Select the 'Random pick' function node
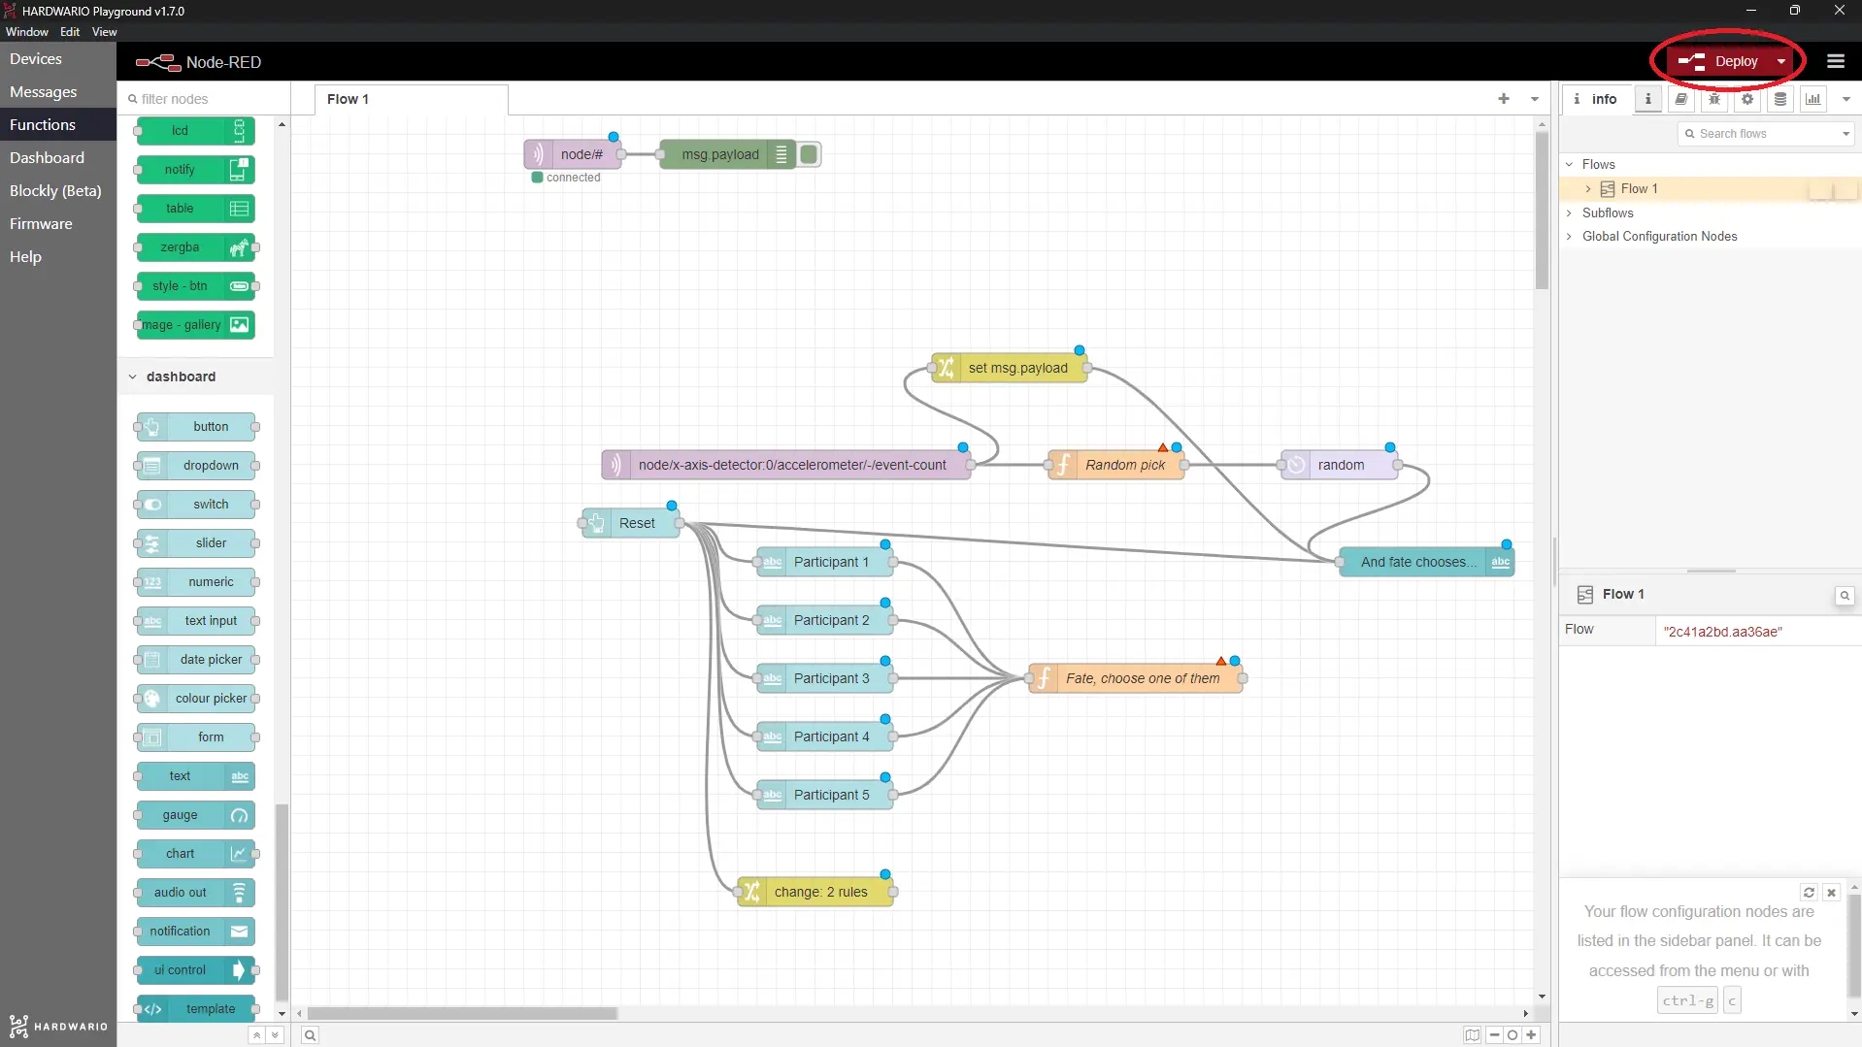The height and width of the screenshot is (1047, 1862). [1115, 465]
